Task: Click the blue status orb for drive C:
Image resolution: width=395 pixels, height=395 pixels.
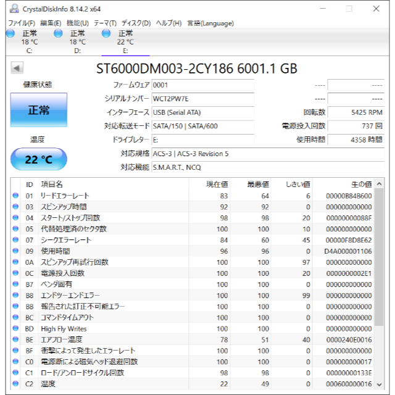Action: tap(10, 33)
